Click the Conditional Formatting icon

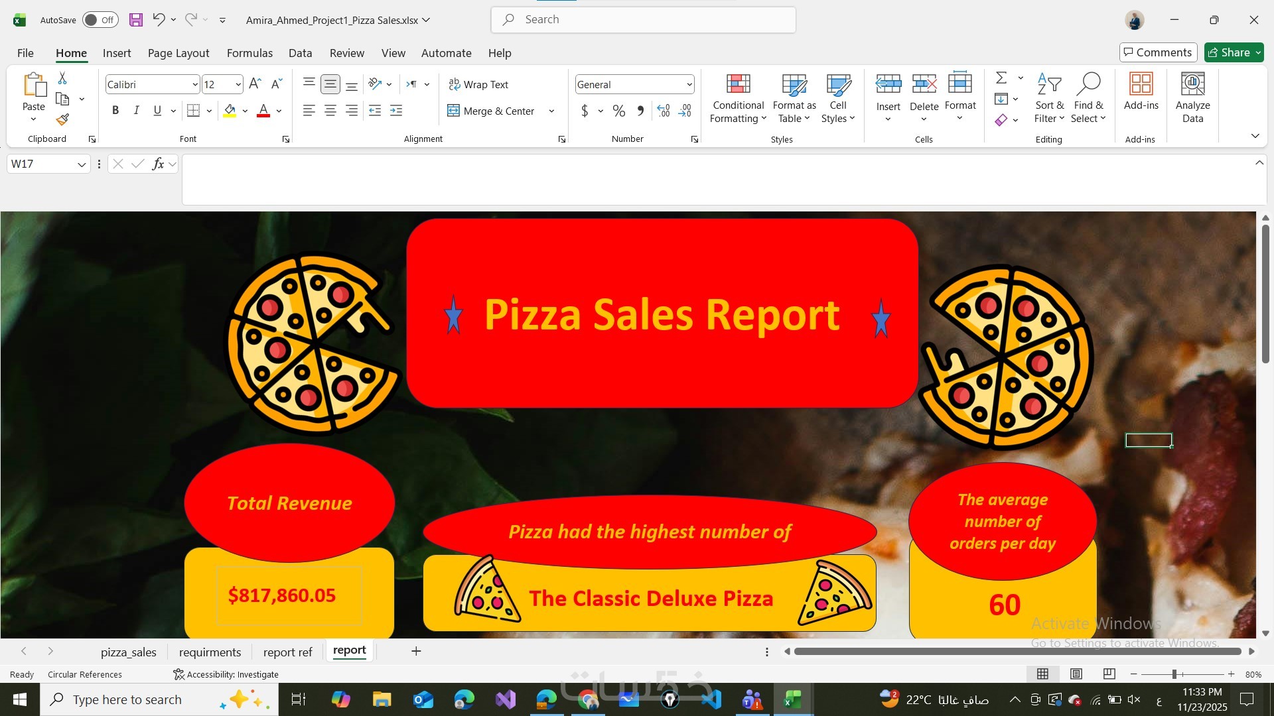[x=738, y=85]
